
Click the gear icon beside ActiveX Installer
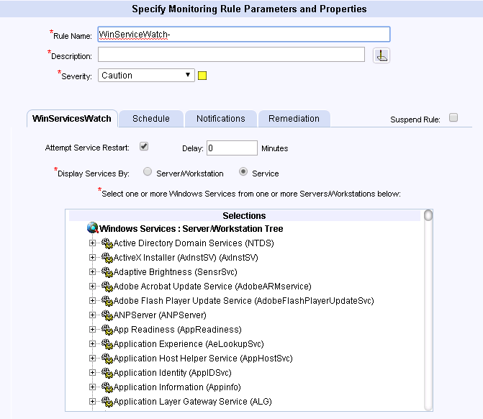(107, 258)
